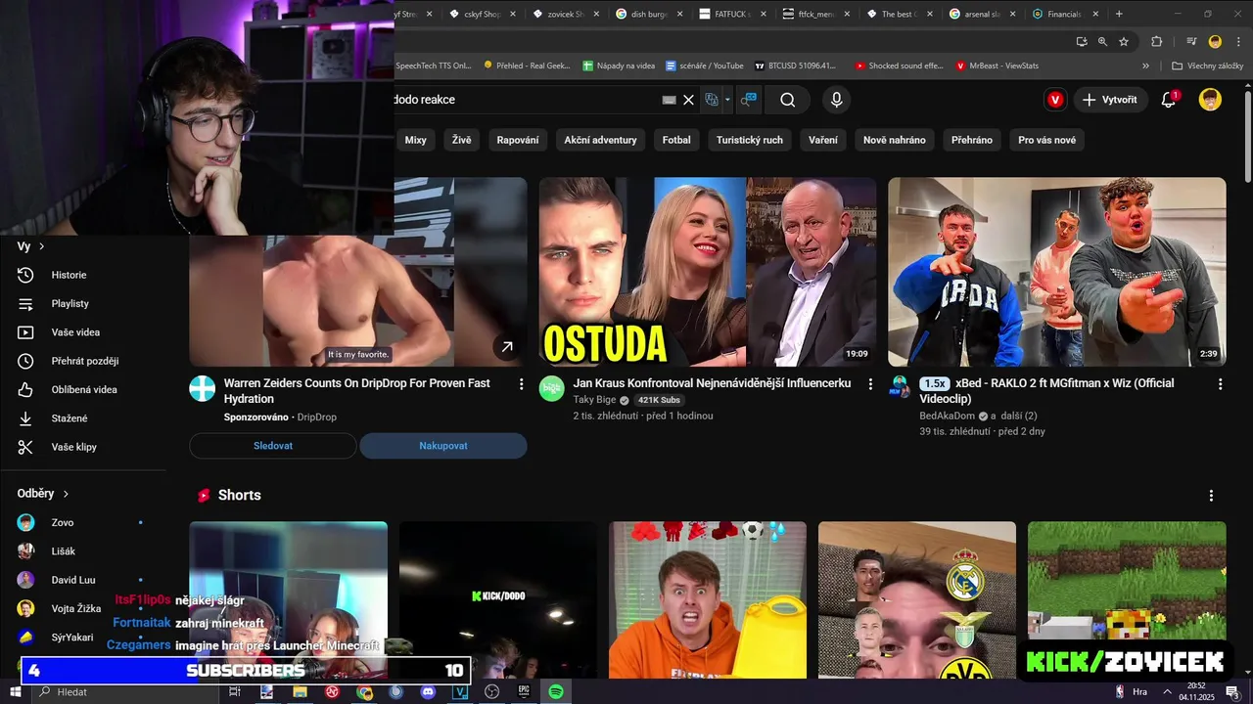Open browser extensions puzzle icon

click(x=1156, y=41)
